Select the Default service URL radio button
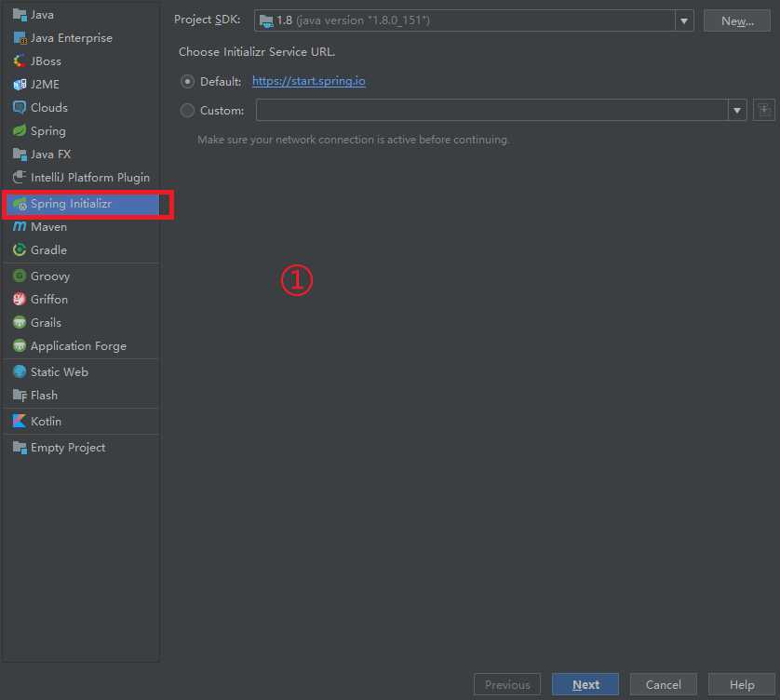The width and height of the screenshot is (780, 700). tap(187, 82)
